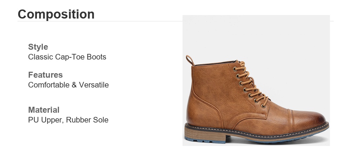Click the word Rubber in the material description
Viewport: 351px width, 168px height.
(x=75, y=120)
